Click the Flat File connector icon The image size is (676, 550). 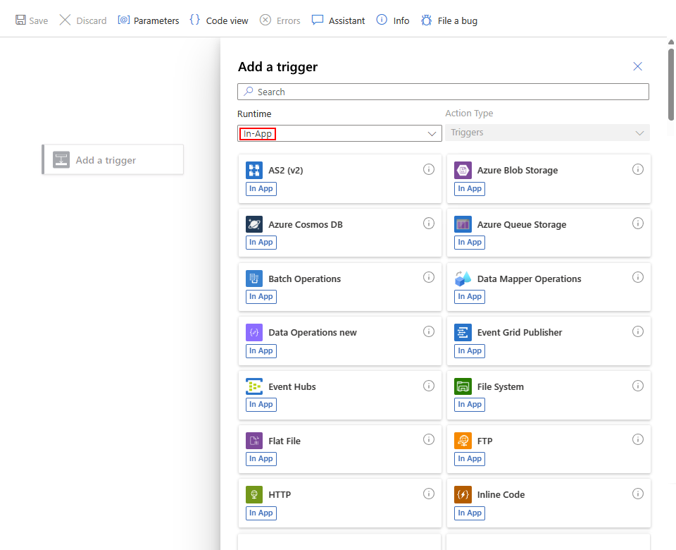[x=254, y=441]
